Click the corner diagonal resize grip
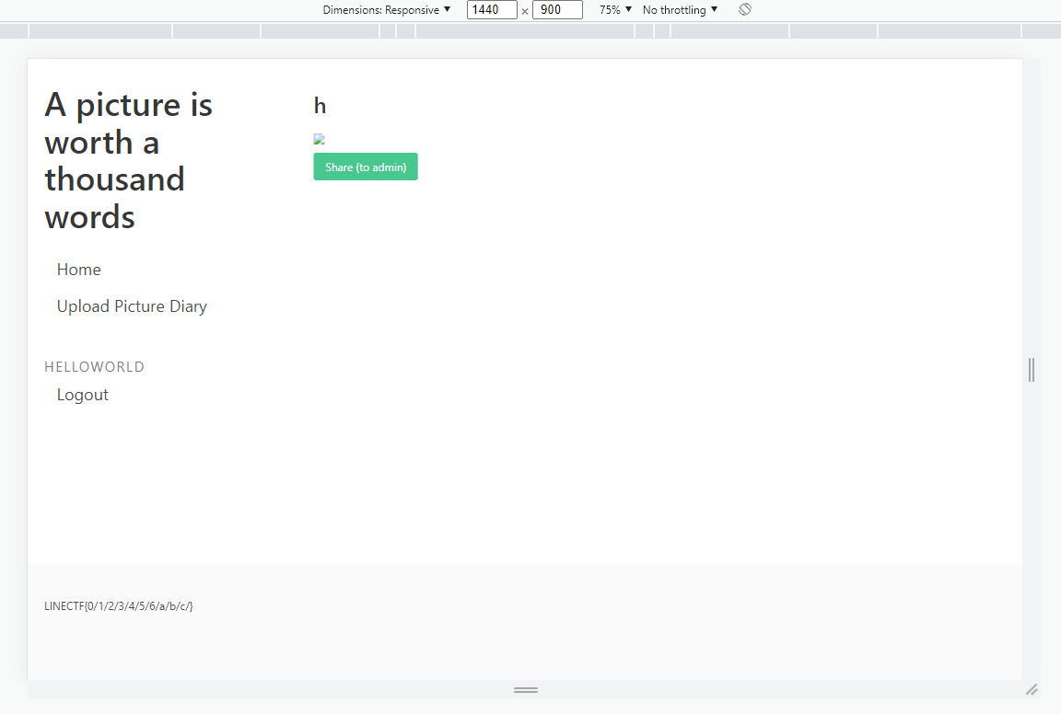1061x714 pixels. click(x=1032, y=689)
